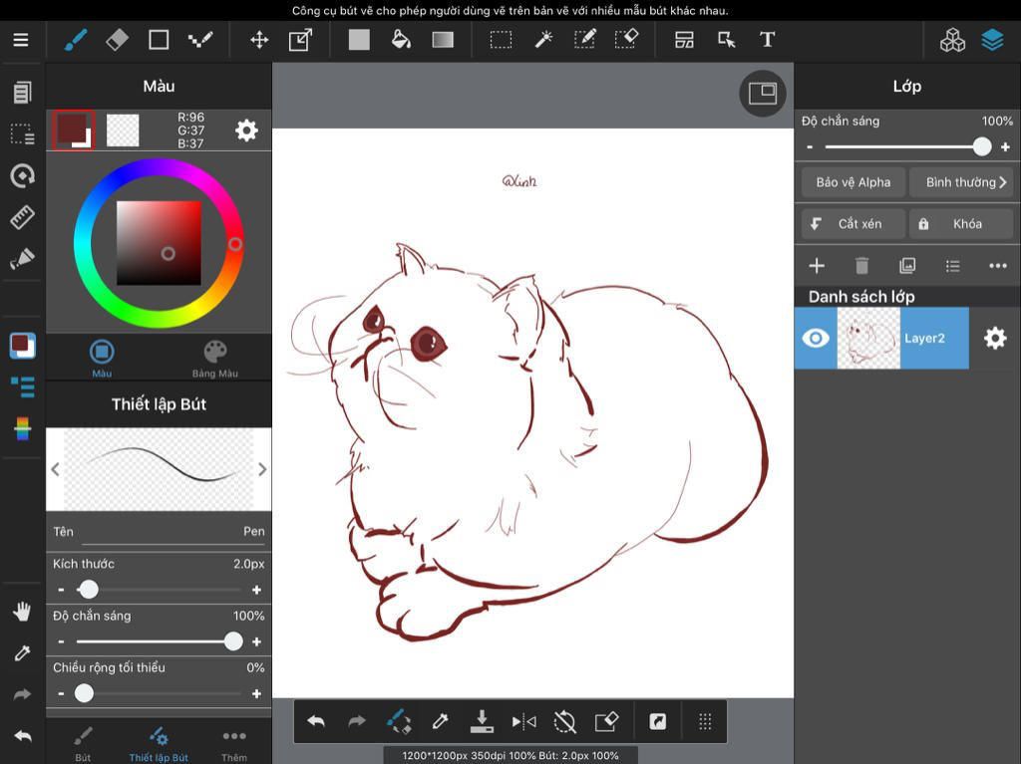This screenshot has height=764, width=1021.
Task: Decrease Kích thước brush size
Action: [61, 590]
